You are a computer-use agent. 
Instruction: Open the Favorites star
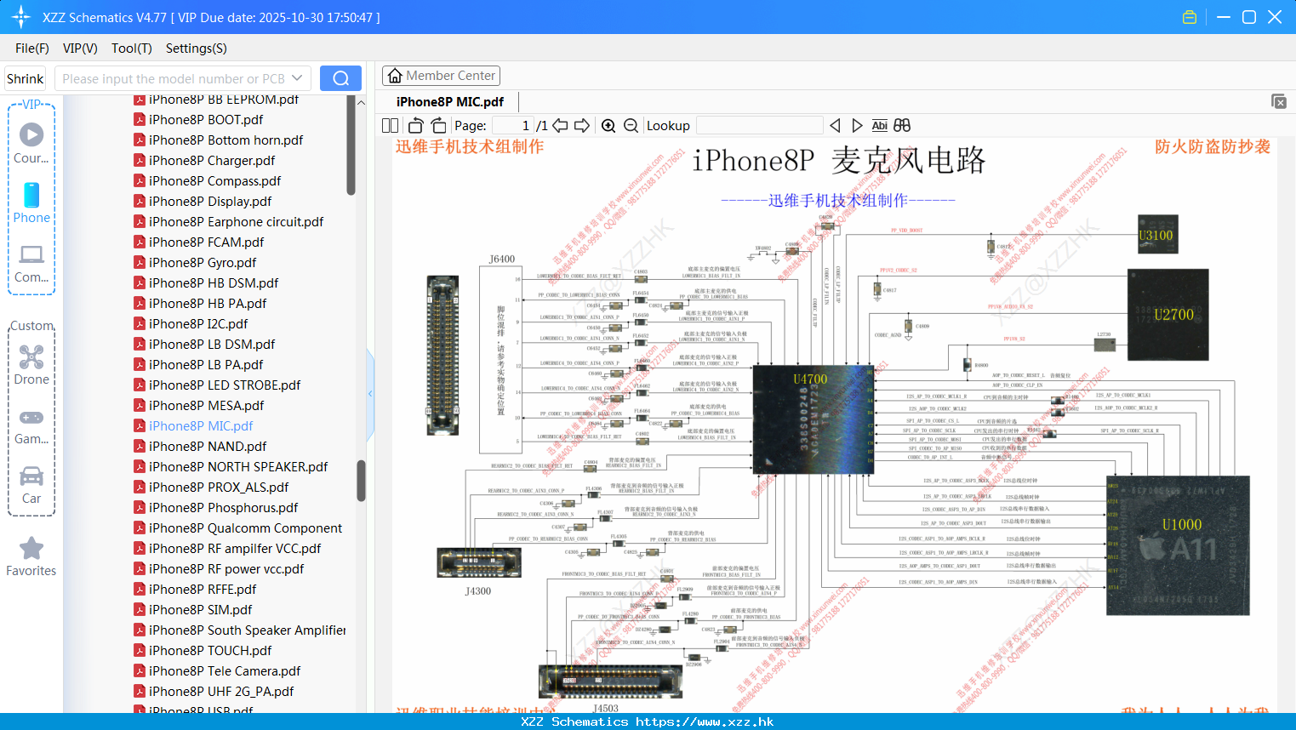click(31, 556)
